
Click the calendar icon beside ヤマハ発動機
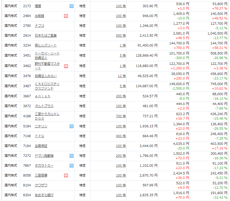tap(71, 156)
